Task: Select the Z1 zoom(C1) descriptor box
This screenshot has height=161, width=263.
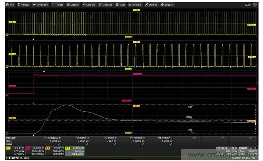Action: click(x=75, y=151)
